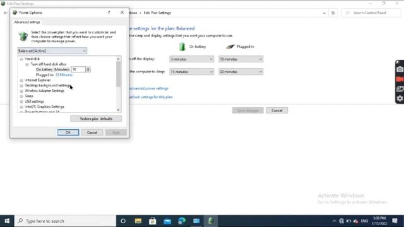Select the Hard disk tree label
Screen dimensions: 404x227
tap(32, 59)
